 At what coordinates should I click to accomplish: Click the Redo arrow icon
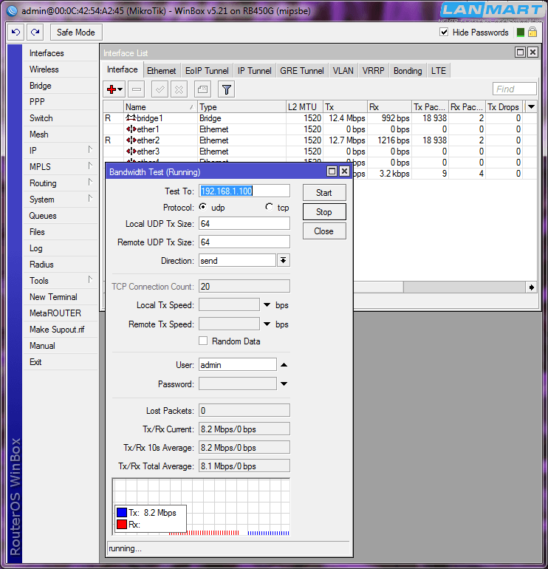(x=35, y=33)
